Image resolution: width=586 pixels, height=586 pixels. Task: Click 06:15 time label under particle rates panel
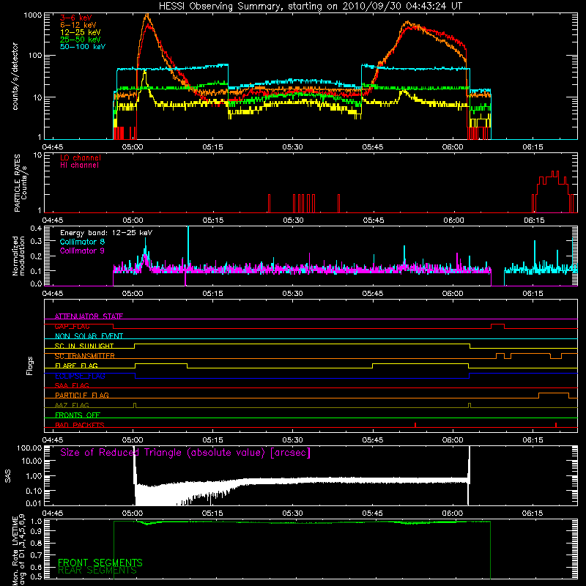[x=534, y=220]
